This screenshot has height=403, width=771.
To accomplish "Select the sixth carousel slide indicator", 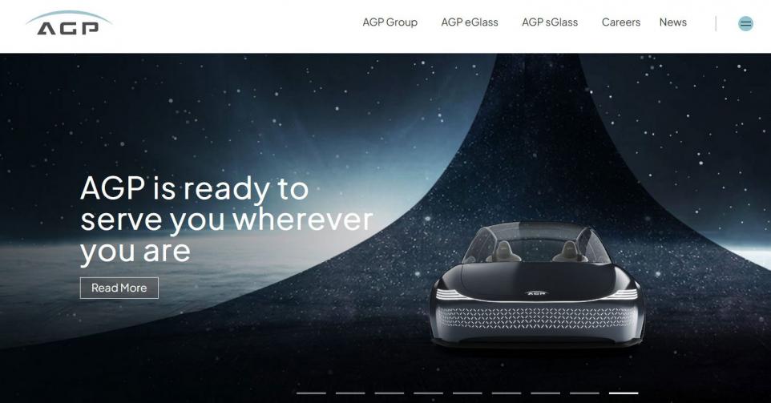I will tap(507, 393).
